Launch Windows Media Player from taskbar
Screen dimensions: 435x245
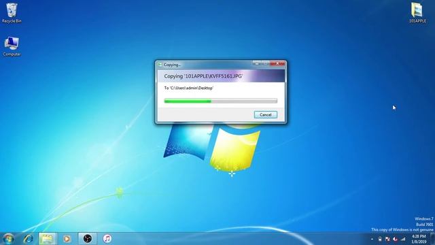click(x=67, y=239)
